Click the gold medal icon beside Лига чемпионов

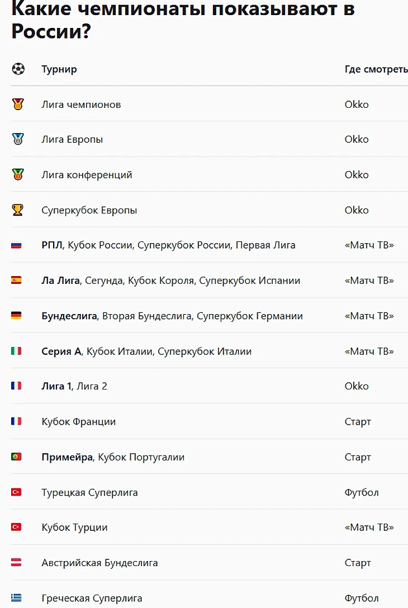pos(18,104)
